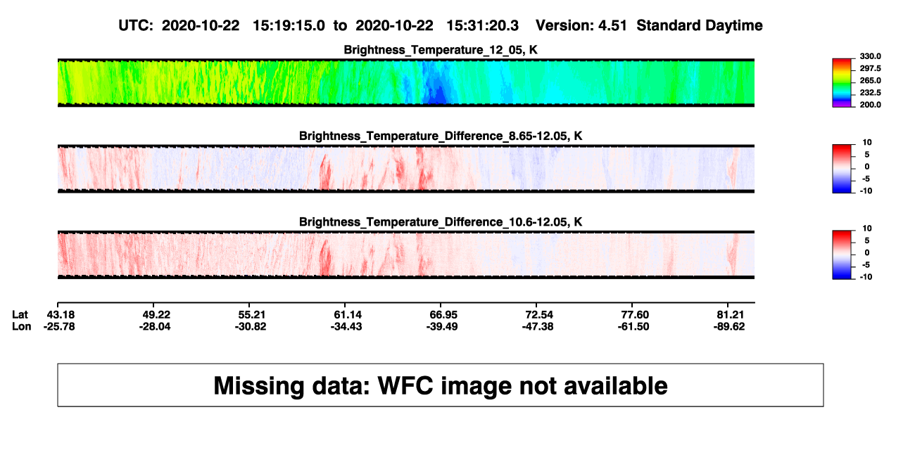The image size is (915, 469).
Task: Click longitude value -89.62
Action: tap(731, 326)
